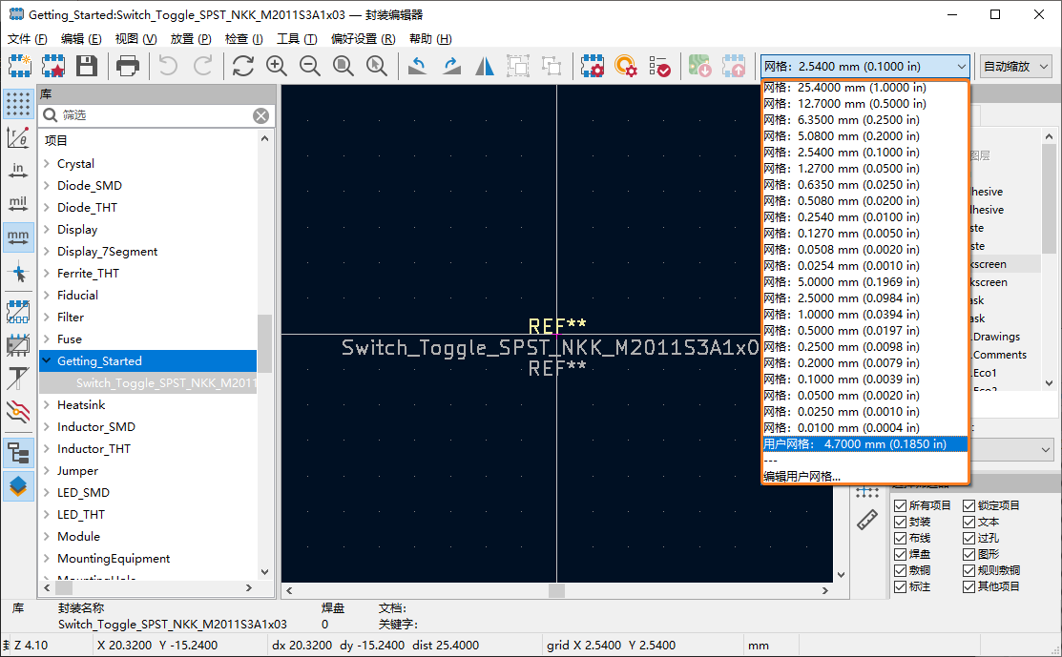Expand the Display_7Segment library
The width and height of the screenshot is (1062, 657).
tap(47, 251)
